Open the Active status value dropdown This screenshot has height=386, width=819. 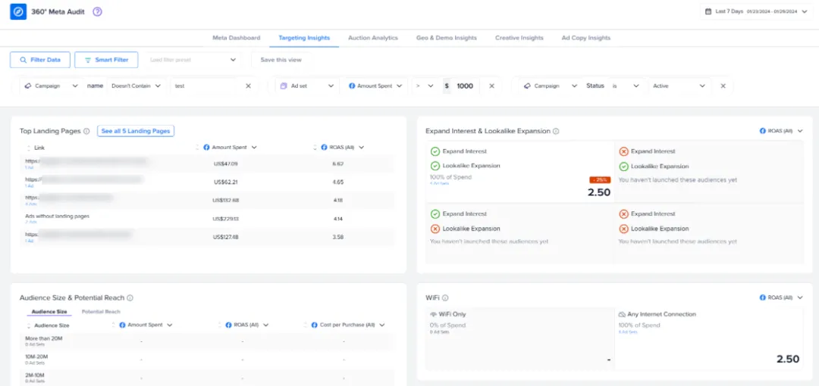pos(679,86)
